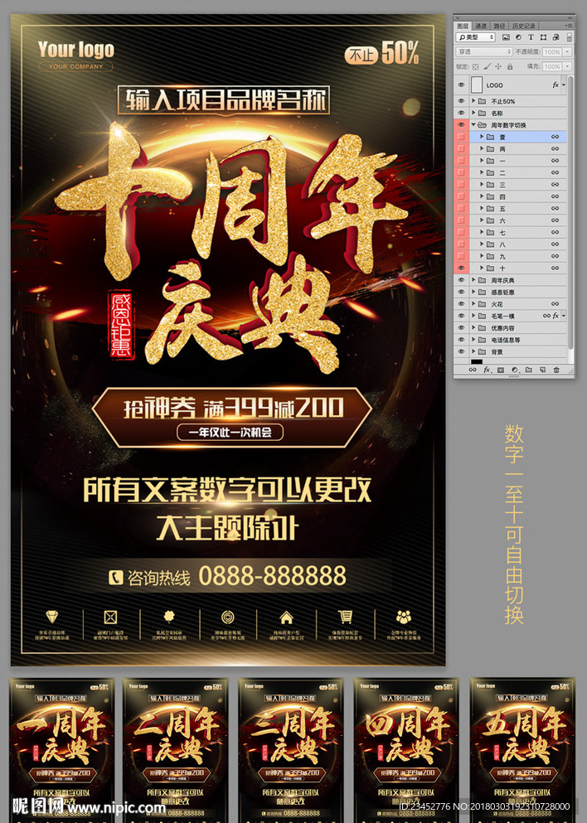Show the 壹 group visibility box

[x=462, y=137]
